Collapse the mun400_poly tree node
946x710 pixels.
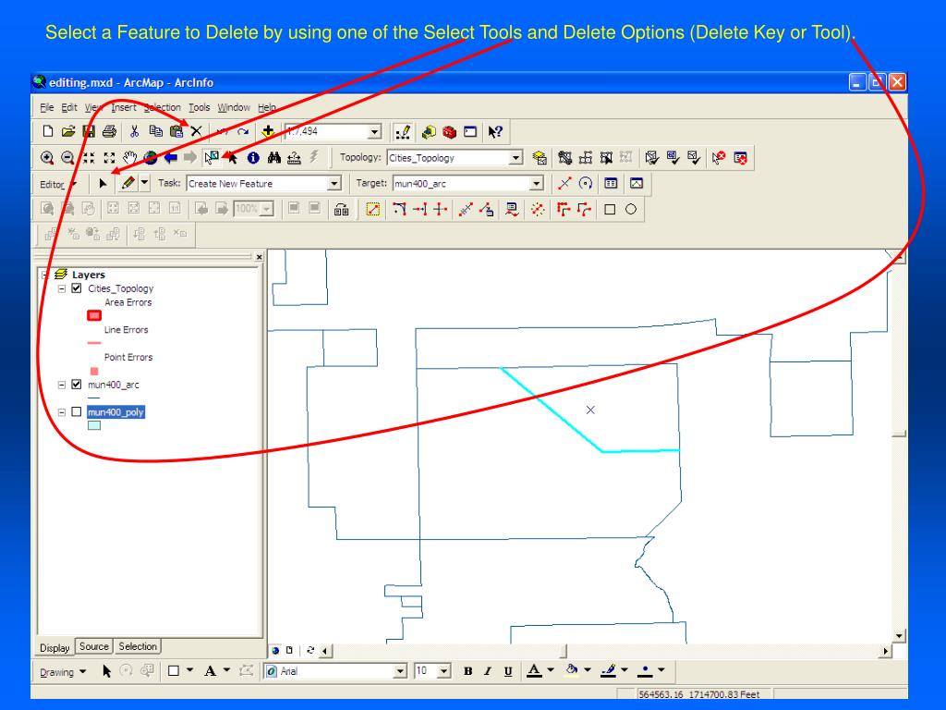pos(62,412)
